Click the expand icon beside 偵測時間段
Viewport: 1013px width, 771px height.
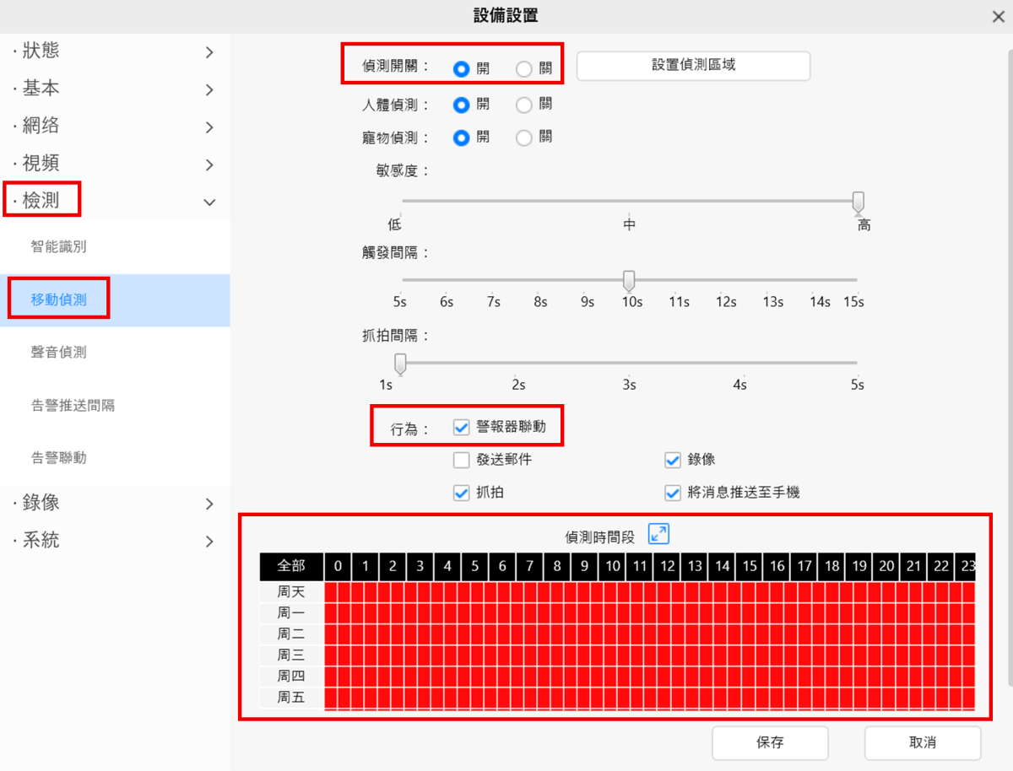pos(658,534)
